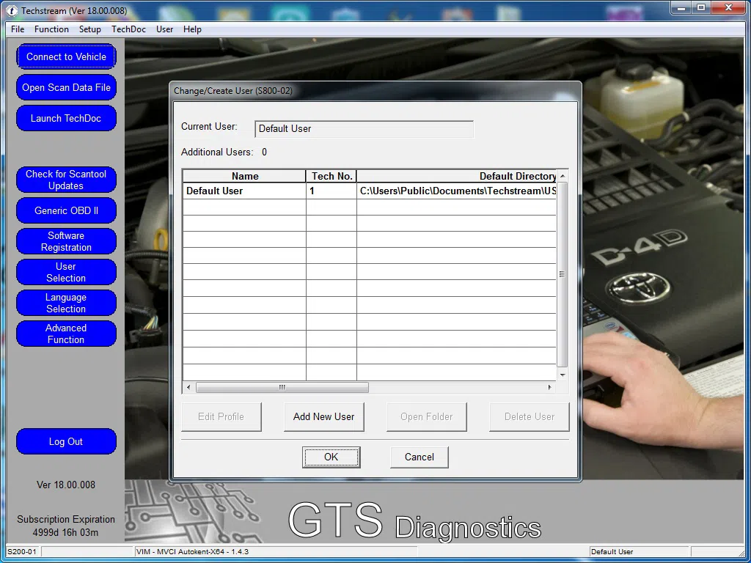Image resolution: width=751 pixels, height=563 pixels.
Task: Open the Function menu
Action: (51, 29)
